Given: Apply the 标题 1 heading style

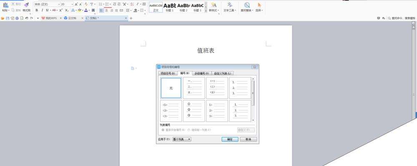Looking at the screenshot, I should pyautogui.click(x=170, y=7).
